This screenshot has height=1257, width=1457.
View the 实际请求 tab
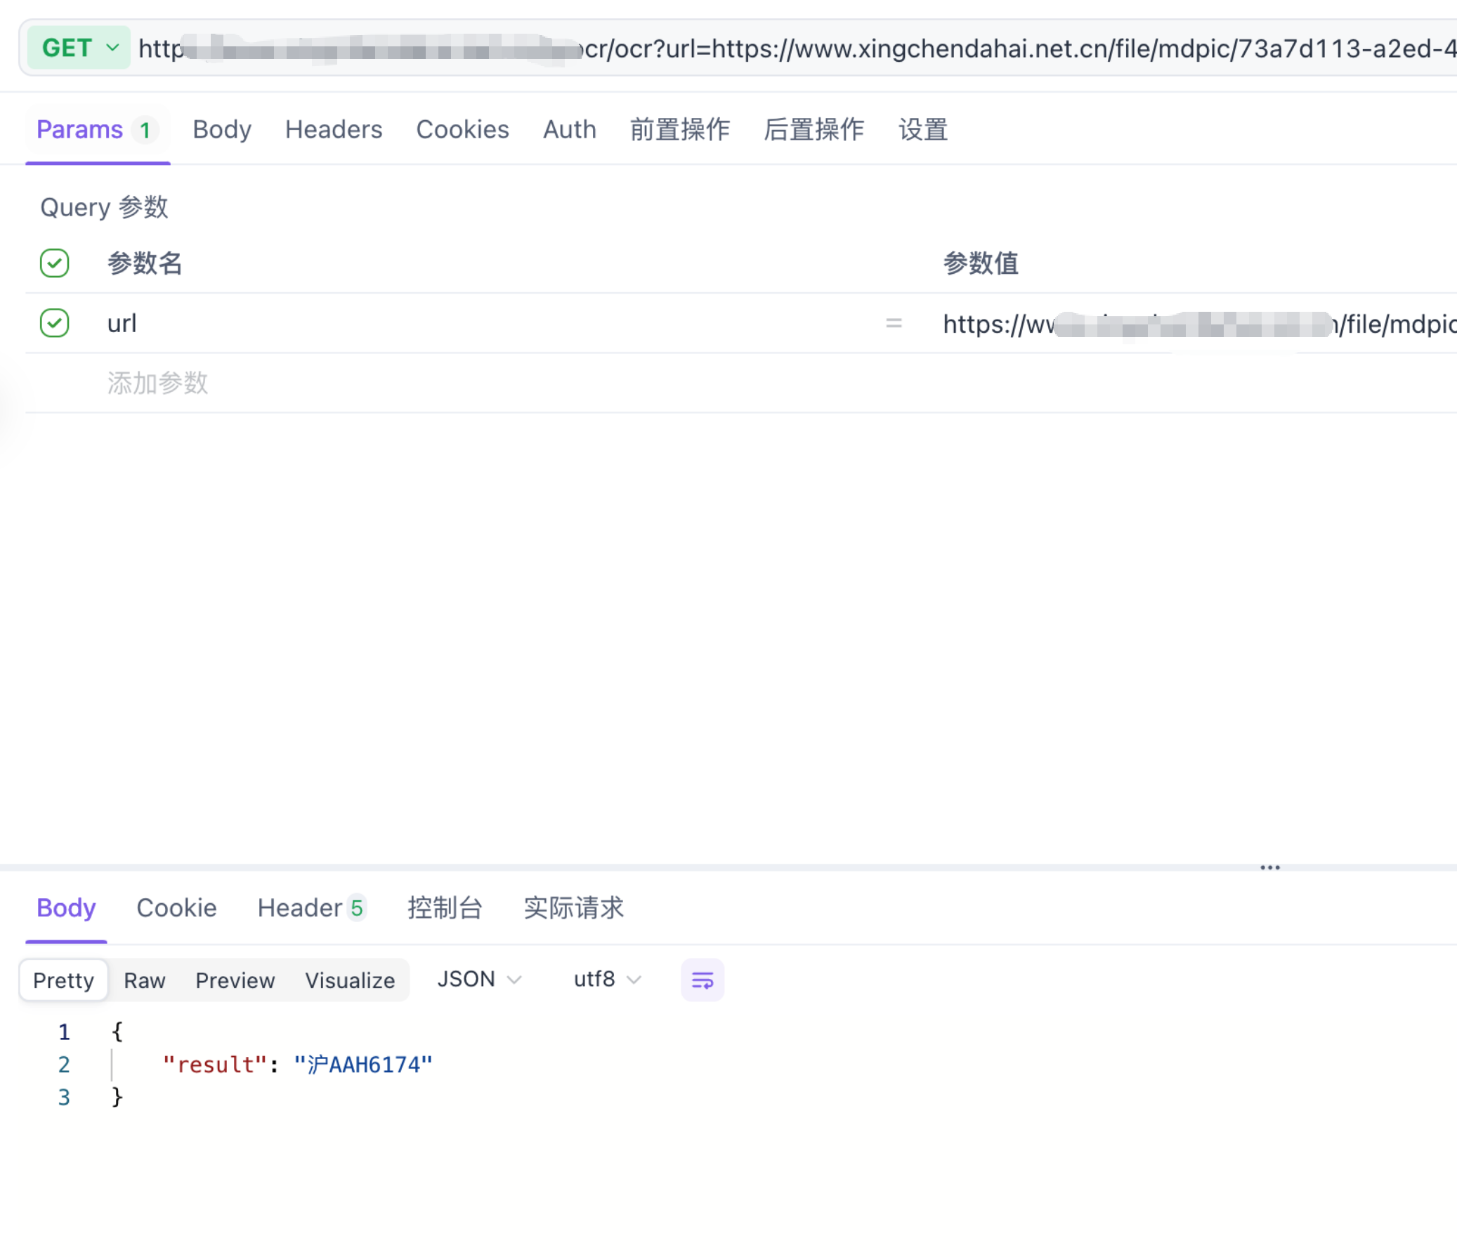click(575, 908)
